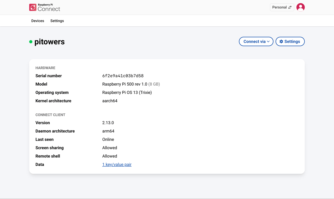Click the green online status dot
This screenshot has height=199, width=334.
pos(31,42)
